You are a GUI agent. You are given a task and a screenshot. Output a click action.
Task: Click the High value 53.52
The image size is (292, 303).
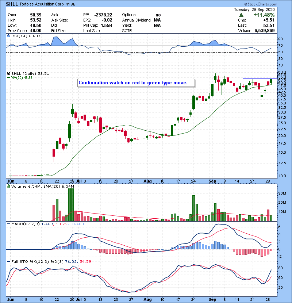click(x=36, y=20)
